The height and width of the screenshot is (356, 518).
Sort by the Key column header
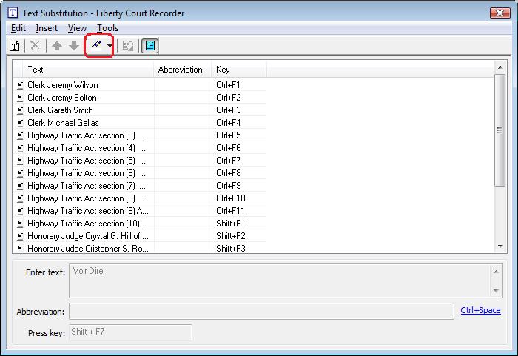tap(239, 70)
